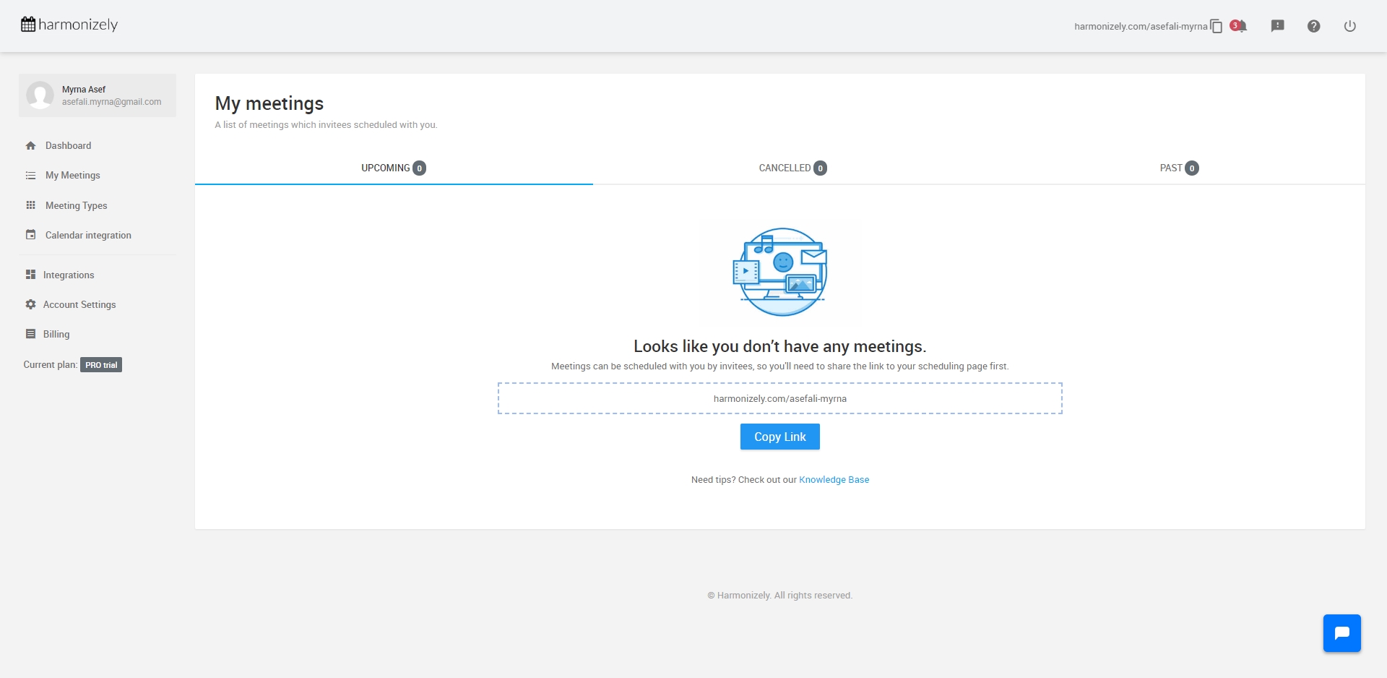Open Calendar integration settings
This screenshot has height=678, width=1387.
coord(87,235)
